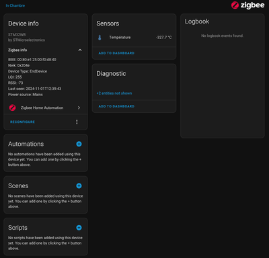269x258 pixels.
Task: Collapse the Zigbee info section
Action: click(x=80, y=50)
